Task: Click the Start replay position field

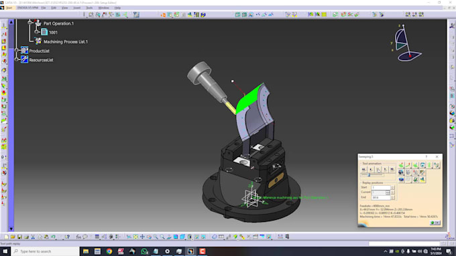Action: pyautogui.click(x=380, y=188)
